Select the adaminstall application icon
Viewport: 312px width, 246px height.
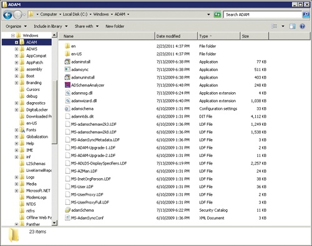coord(67,62)
